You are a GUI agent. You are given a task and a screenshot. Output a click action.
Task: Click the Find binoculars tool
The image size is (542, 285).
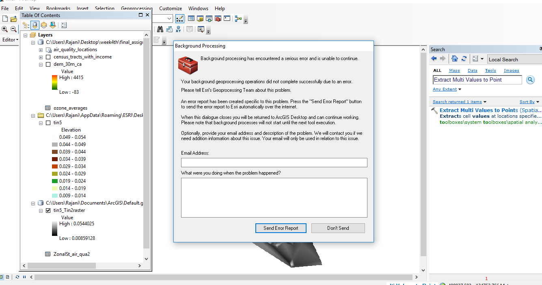[160, 29]
